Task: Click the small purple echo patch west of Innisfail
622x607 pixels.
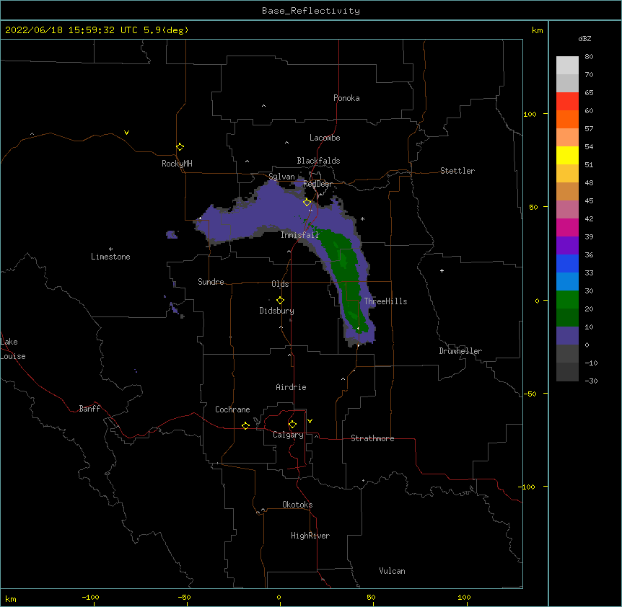Action: click(172, 234)
